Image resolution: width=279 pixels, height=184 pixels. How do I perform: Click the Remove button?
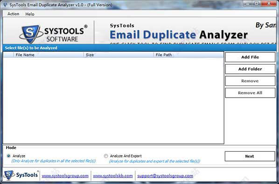[x=250, y=81]
